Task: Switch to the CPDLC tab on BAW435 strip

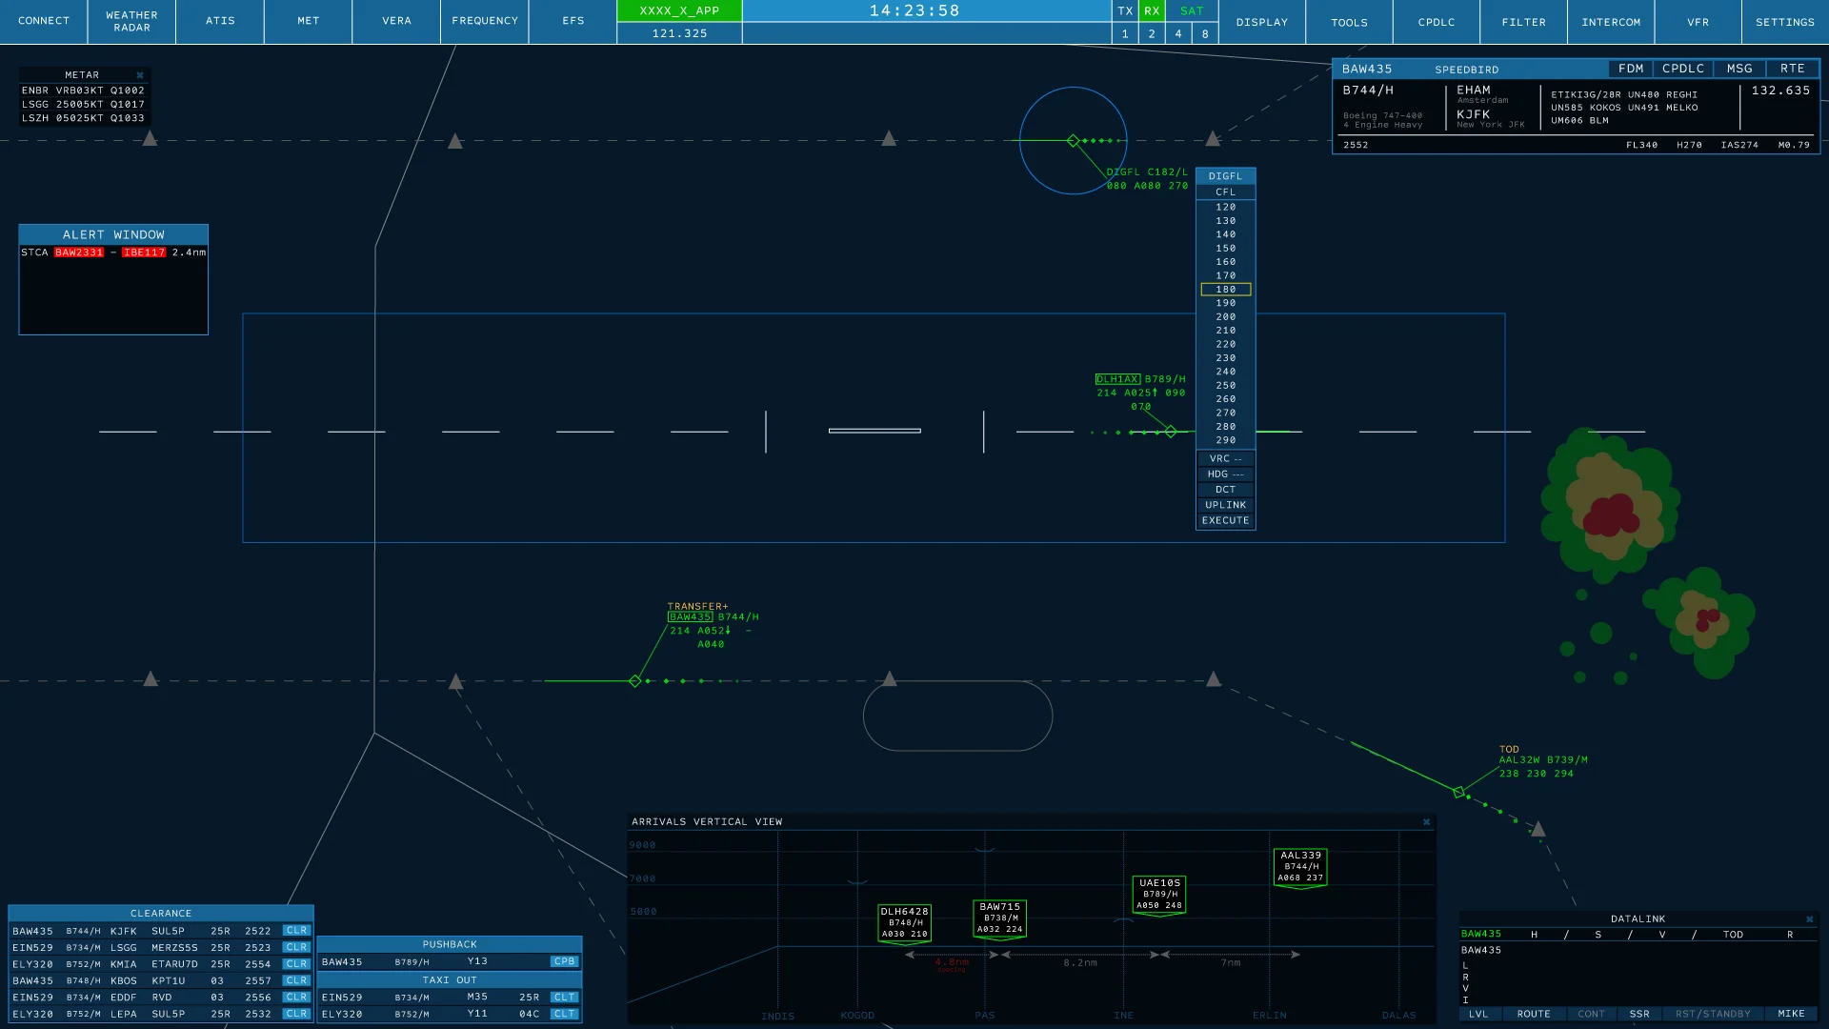Action: [1682, 69]
